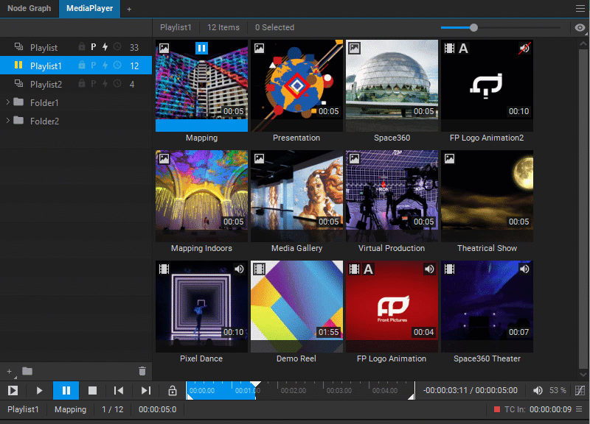Click the media grid vertical scrollbar
The image size is (590, 424).
pyautogui.click(x=583, y=208)
